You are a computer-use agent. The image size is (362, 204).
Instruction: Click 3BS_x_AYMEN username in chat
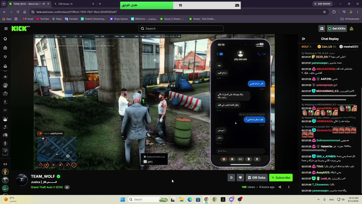pyautogui.click(x=326, y=156)
